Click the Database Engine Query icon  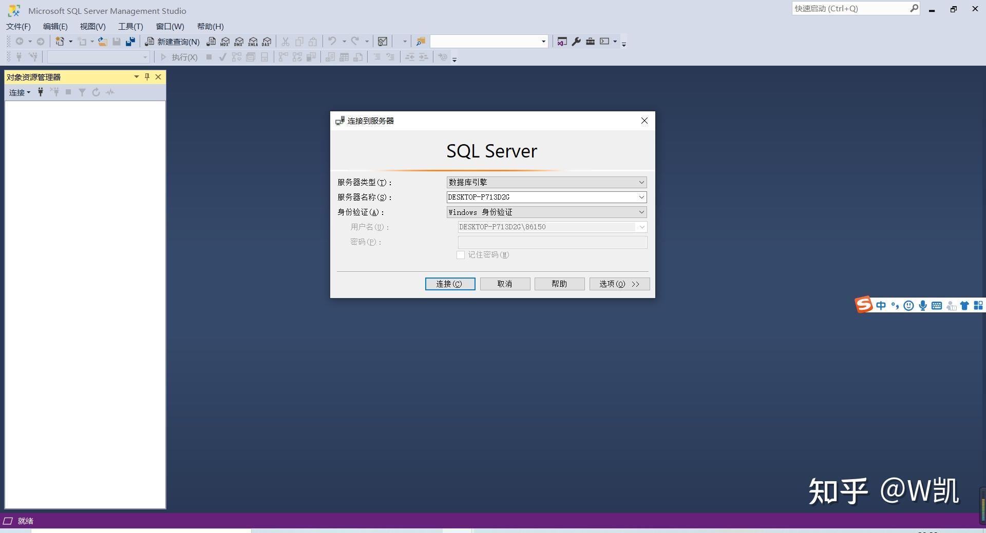point(211,42)
